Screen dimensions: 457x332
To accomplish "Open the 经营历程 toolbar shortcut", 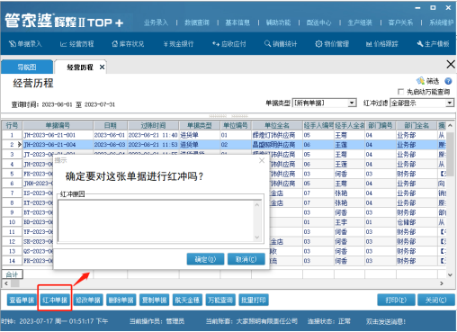I will (x=77, y=44).
